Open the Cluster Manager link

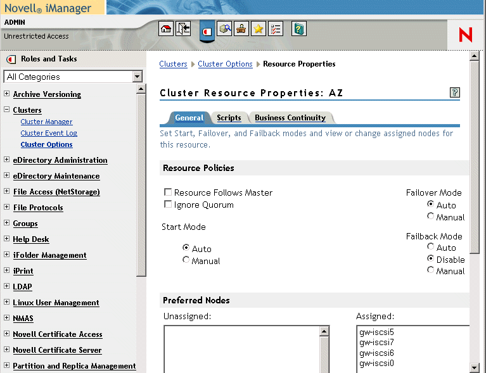pyautogui.click(x=46, y=122)
